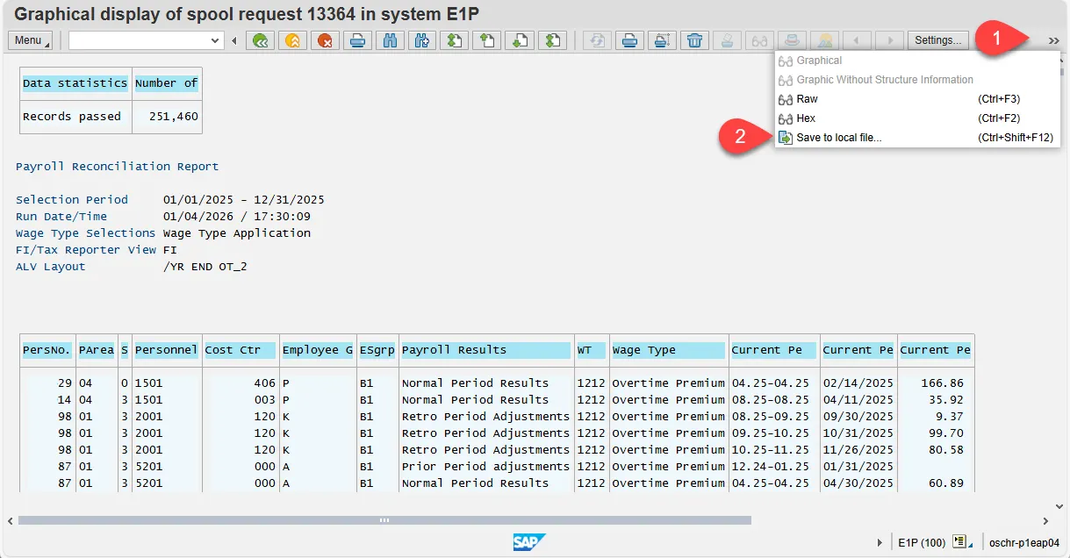This screenshot has height=558, width=1070.
Task: Click the 11/26/2025 date cell
Action: [x=858, y=450]
